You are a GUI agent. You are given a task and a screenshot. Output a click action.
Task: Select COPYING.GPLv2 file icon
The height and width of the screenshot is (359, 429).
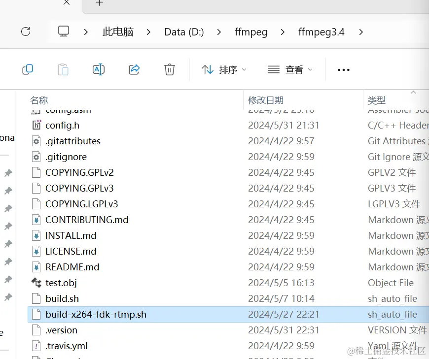(36, 172)
